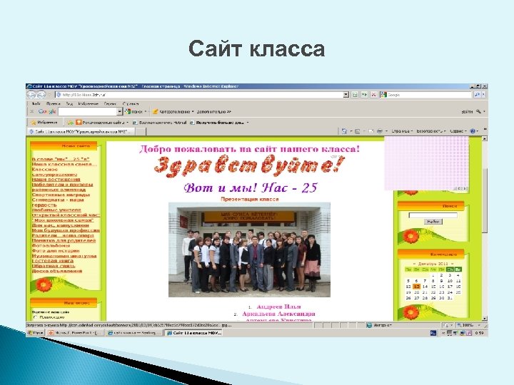
Task: Open the Страница dropdown menu
Action: point(402,131)
